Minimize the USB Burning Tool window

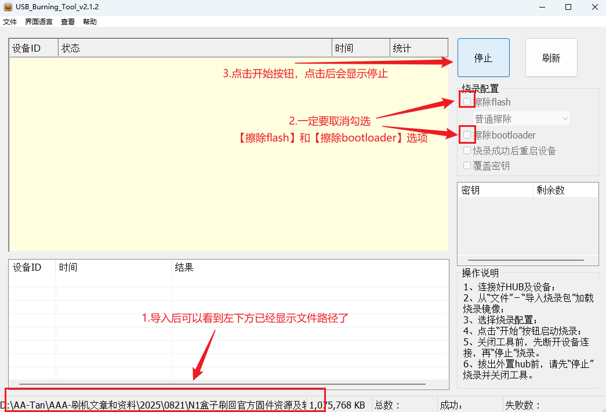tap(542, 7)
